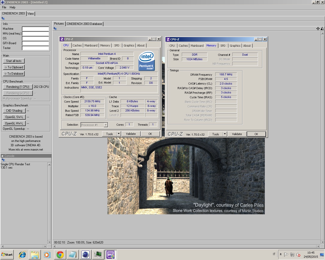The height and width of the screenshot is (260, 325).
Task: Open the system monitor icon in the taskbar
Action: pyautogui.click(x=98, y=255)
